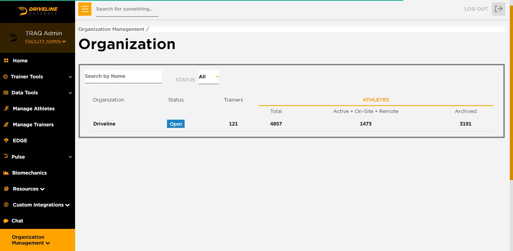The height and width of the screenshot is (251, 513).
Task: Click the EDGE diamond icon
Action: point(6,140)
